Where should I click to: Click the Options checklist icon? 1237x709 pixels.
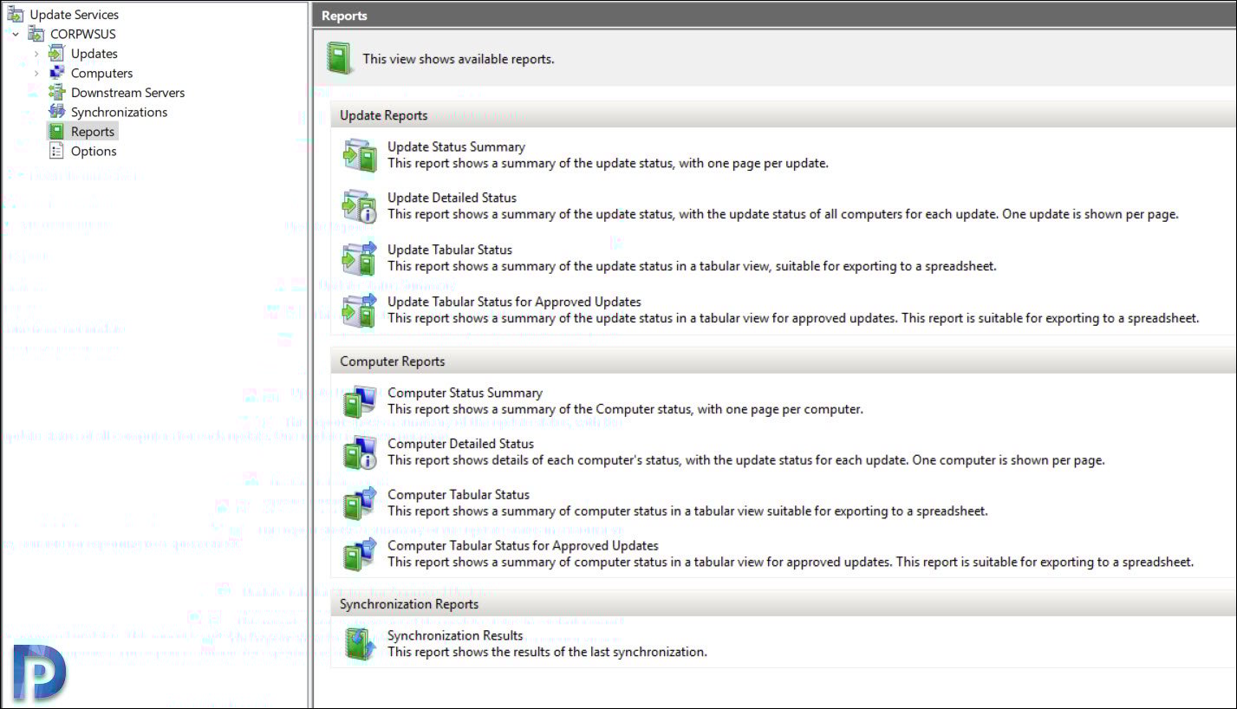(56, 151)
